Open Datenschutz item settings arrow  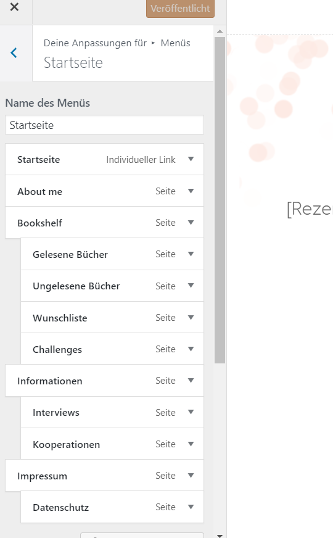click(191, 507)
